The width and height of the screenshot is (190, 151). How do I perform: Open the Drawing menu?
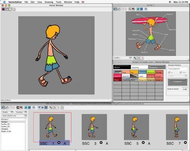[x=49, y=2]
